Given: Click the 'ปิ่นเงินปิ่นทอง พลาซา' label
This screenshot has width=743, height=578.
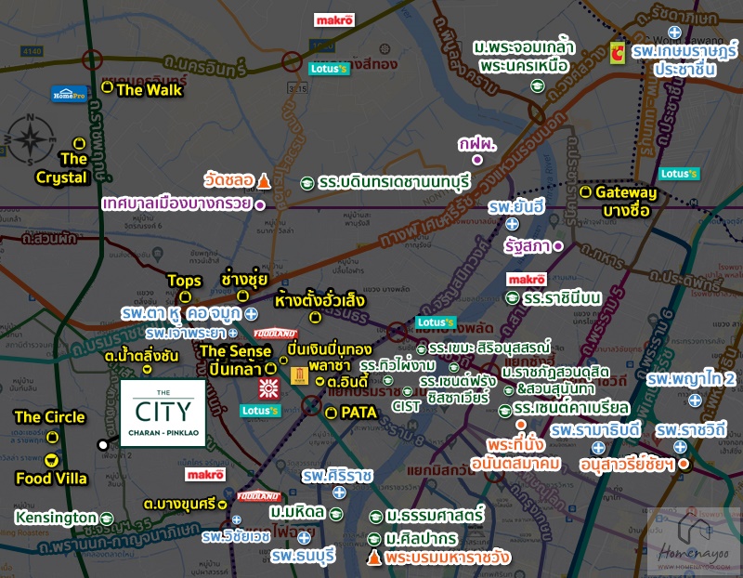Looking at the screenshot, I should click(x=330, y=358).
